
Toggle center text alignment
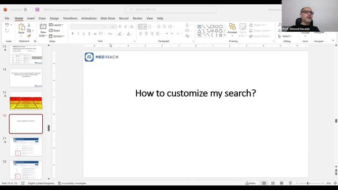pyautogui.click(x=146, y=34)
